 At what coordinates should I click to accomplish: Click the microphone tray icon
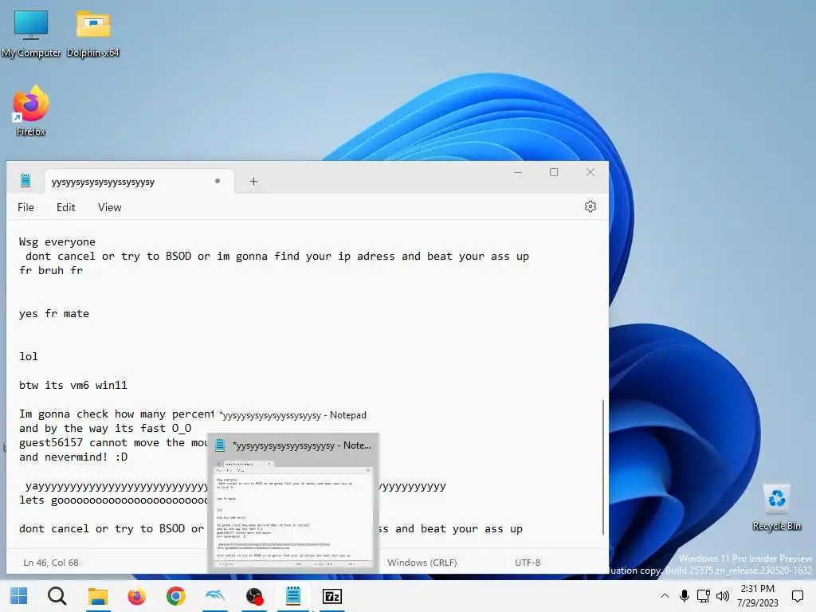pyautogui.click(x=685, y=596)
